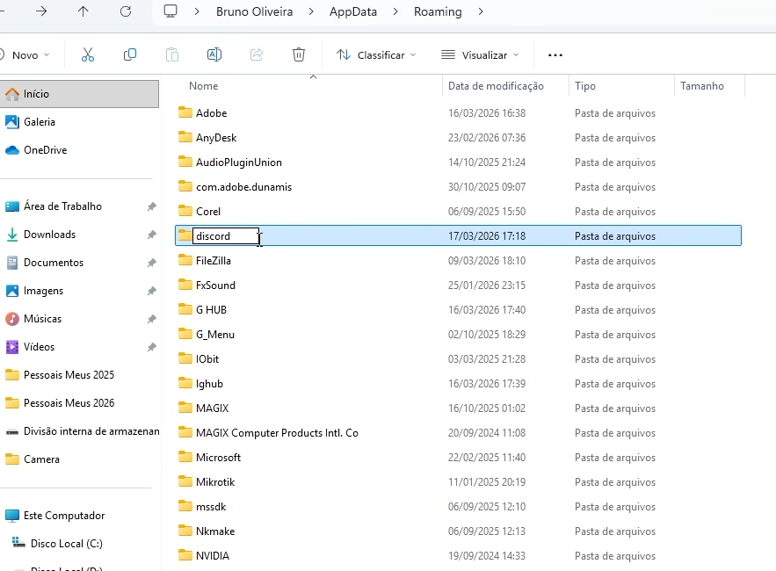The image size is (776, 571).
Task: Click the Paste clipboard icon
Action: click(x=171, y=55)
